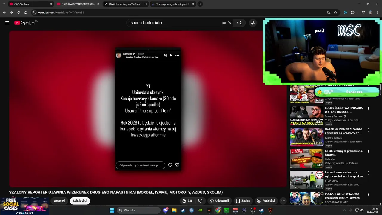
Task: Close the 'Test na prawo jazdy' tab
Action: click(x=193, y=4)
